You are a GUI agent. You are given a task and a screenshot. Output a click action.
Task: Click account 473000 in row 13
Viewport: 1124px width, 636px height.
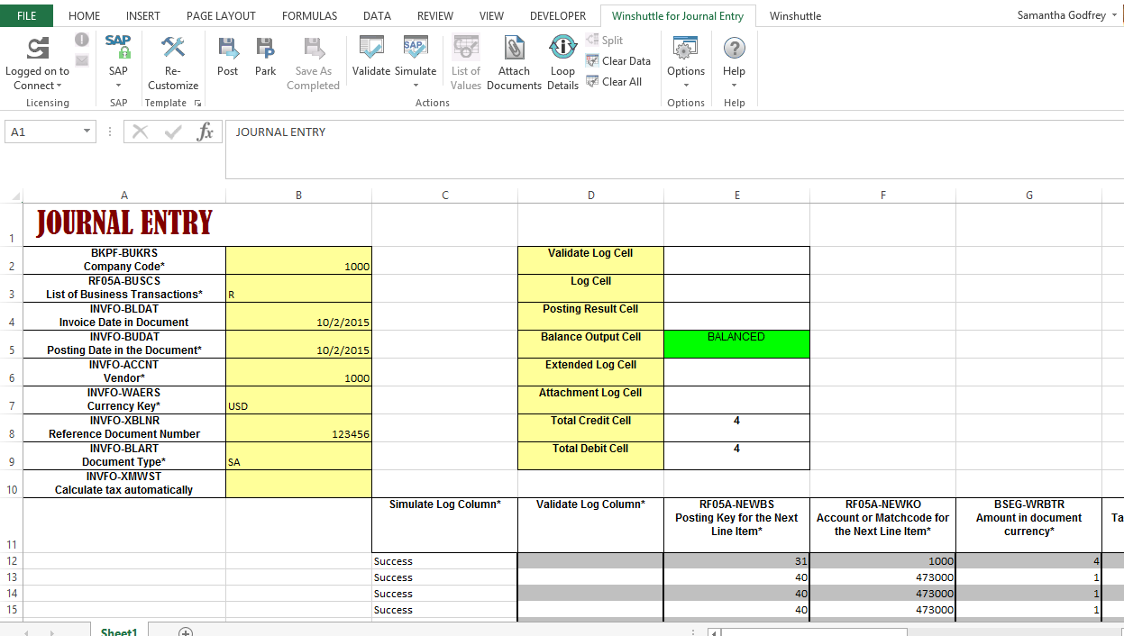pyautogui.click(x=882, y=577)
